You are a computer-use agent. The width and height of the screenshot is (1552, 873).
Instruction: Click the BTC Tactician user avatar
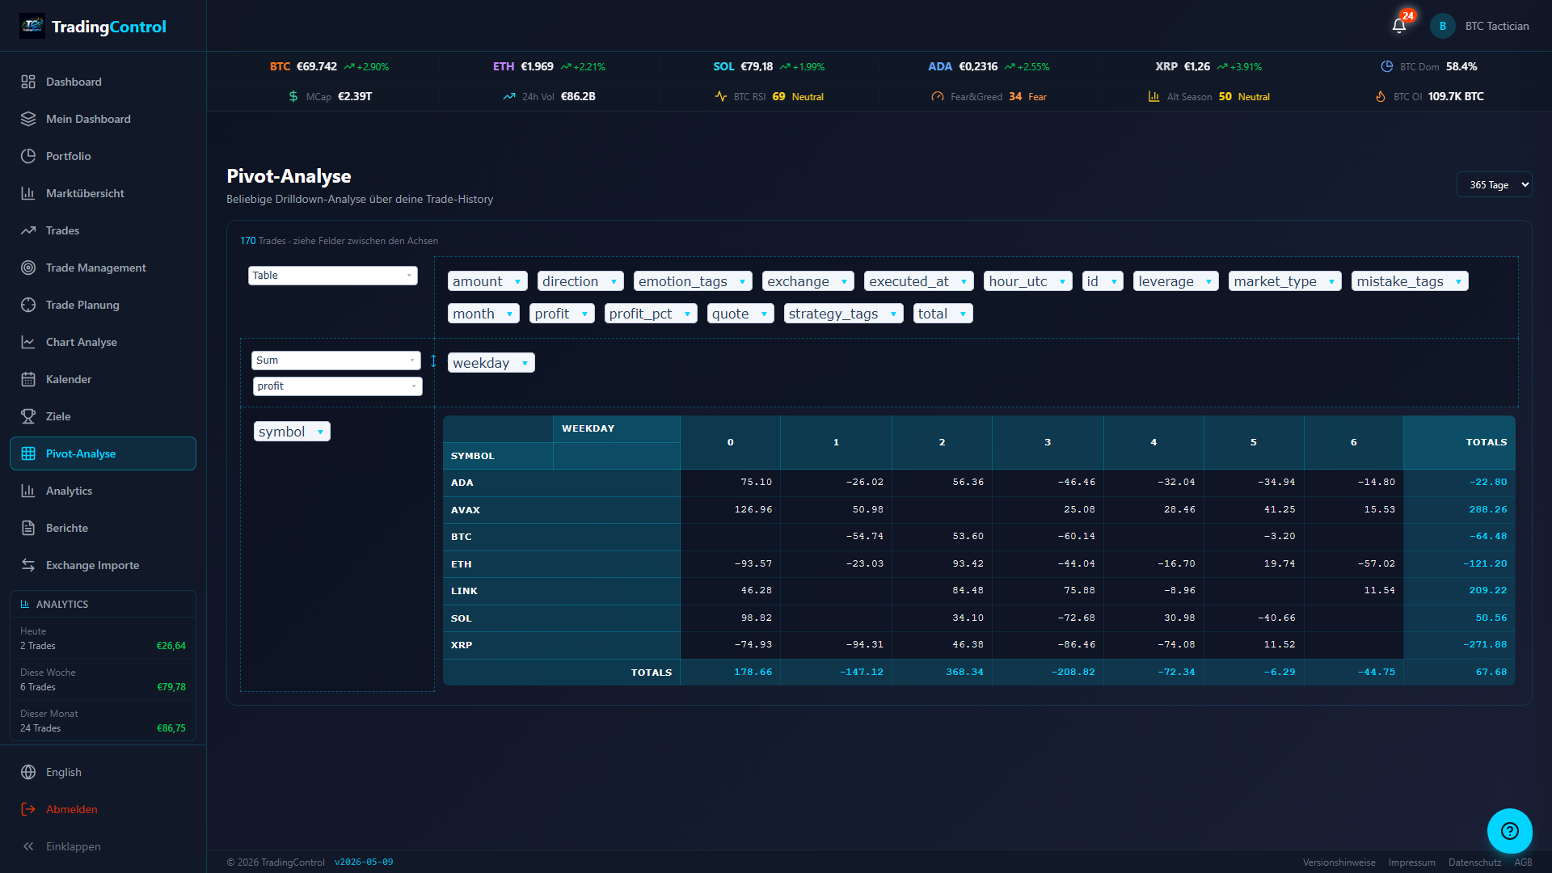click(1442, 26)
